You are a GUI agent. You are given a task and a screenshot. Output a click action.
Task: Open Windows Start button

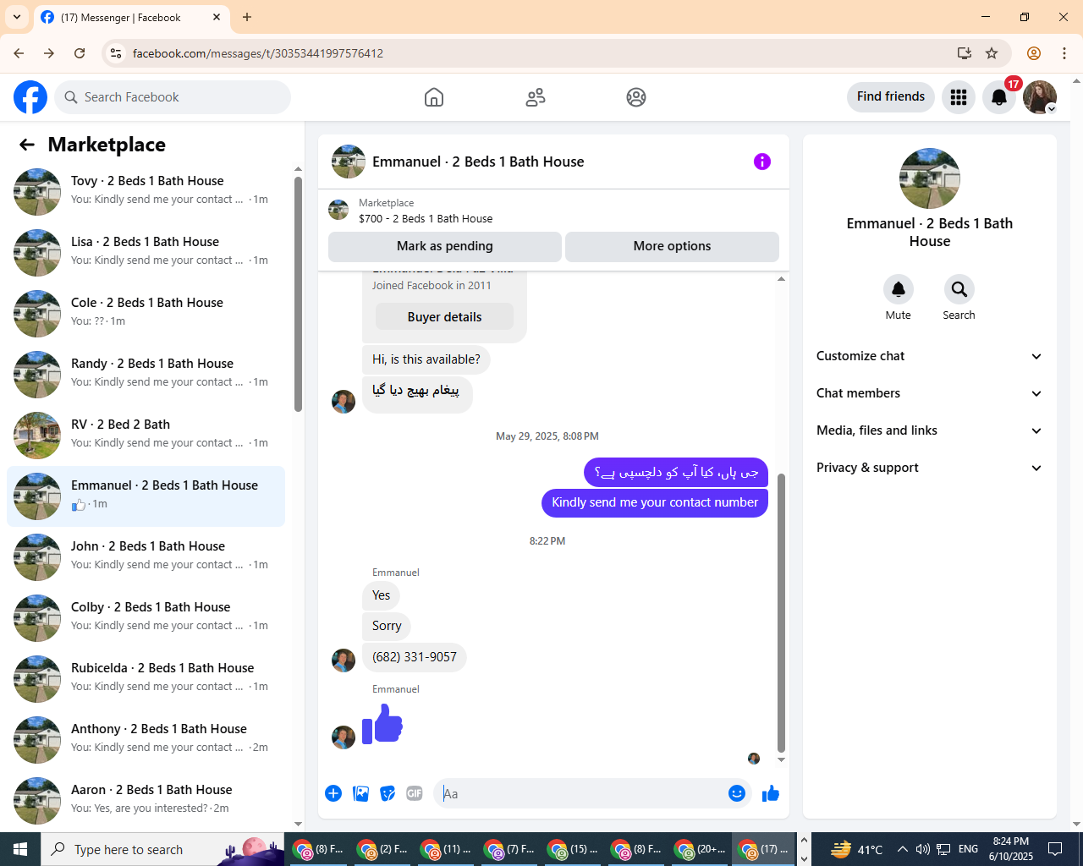point(20,849)
